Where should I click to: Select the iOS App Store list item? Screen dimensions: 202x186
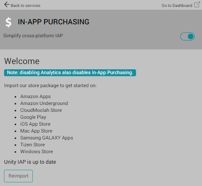point(35,124)
